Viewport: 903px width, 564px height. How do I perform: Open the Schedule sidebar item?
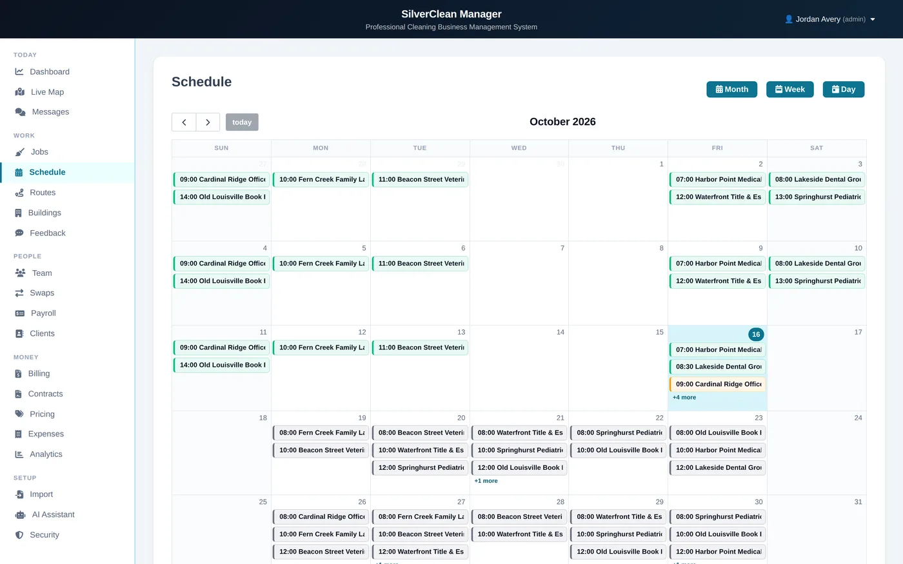(x=67, y=172)
